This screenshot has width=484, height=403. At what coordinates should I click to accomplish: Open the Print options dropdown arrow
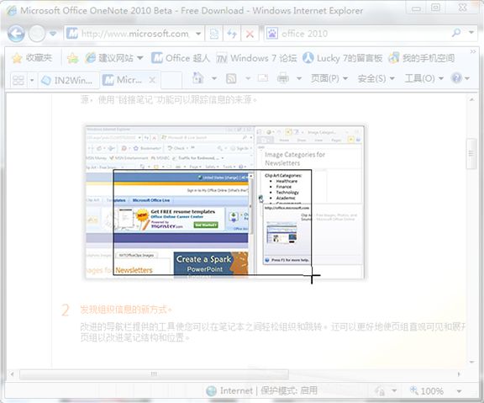click(299, 78)
